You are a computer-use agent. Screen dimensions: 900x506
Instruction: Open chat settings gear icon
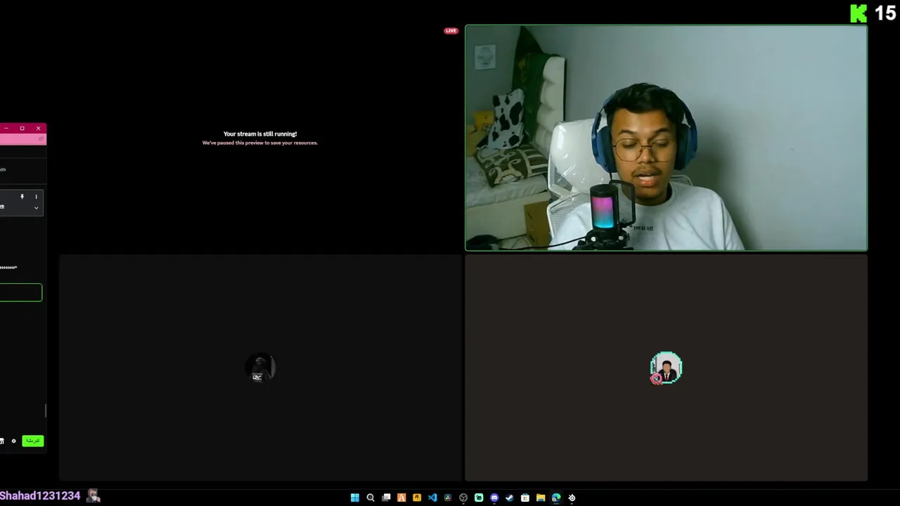coord(13,441)
